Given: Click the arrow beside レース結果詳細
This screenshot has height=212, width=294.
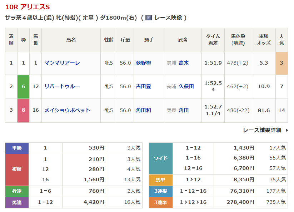Looking at the screenshot, I should click(x=286, y=130).
